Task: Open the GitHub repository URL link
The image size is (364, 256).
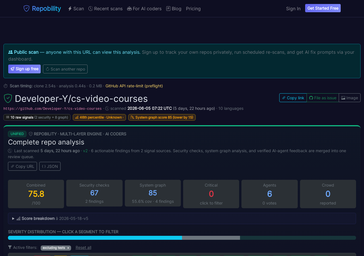Action: click(x=52, y=109)
